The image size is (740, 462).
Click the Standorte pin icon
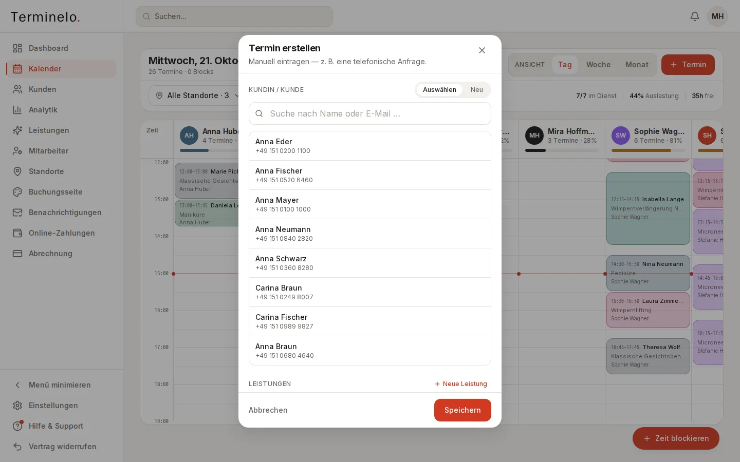click(x=17, y=171)
